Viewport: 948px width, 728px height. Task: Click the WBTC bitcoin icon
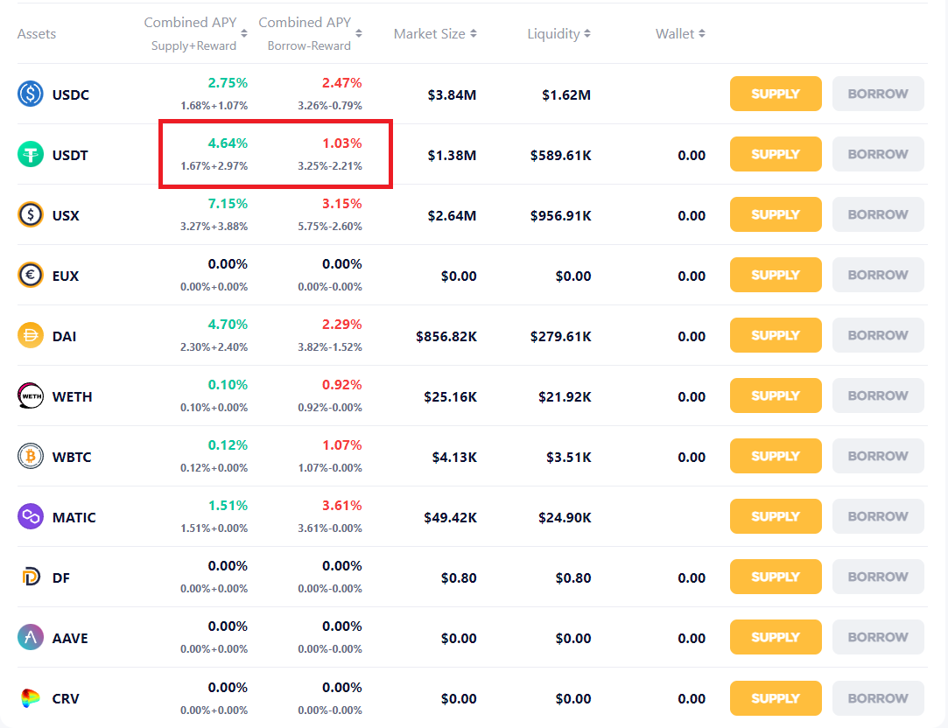pos(31,457)
